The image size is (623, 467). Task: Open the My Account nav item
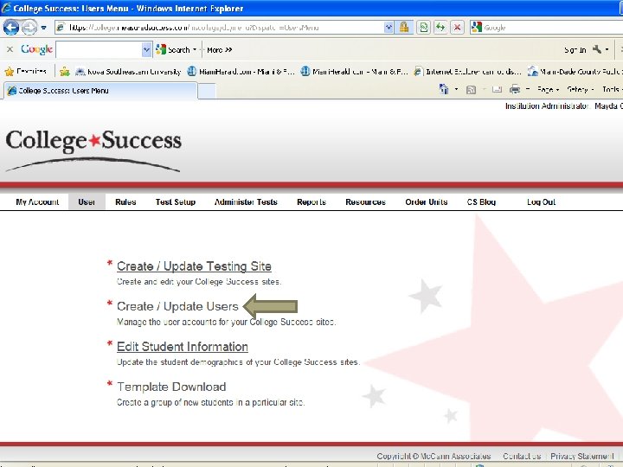point(37,202)
